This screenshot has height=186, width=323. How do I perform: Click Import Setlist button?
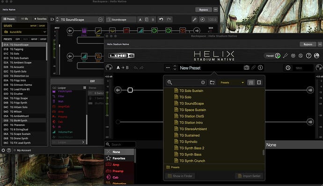[x=249, y=176]
